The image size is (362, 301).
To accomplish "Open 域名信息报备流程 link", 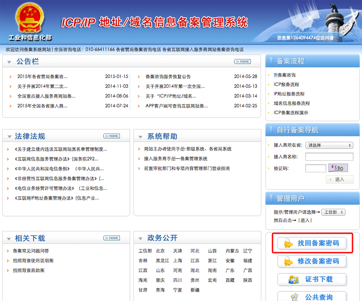I will (x=291, y=103).
